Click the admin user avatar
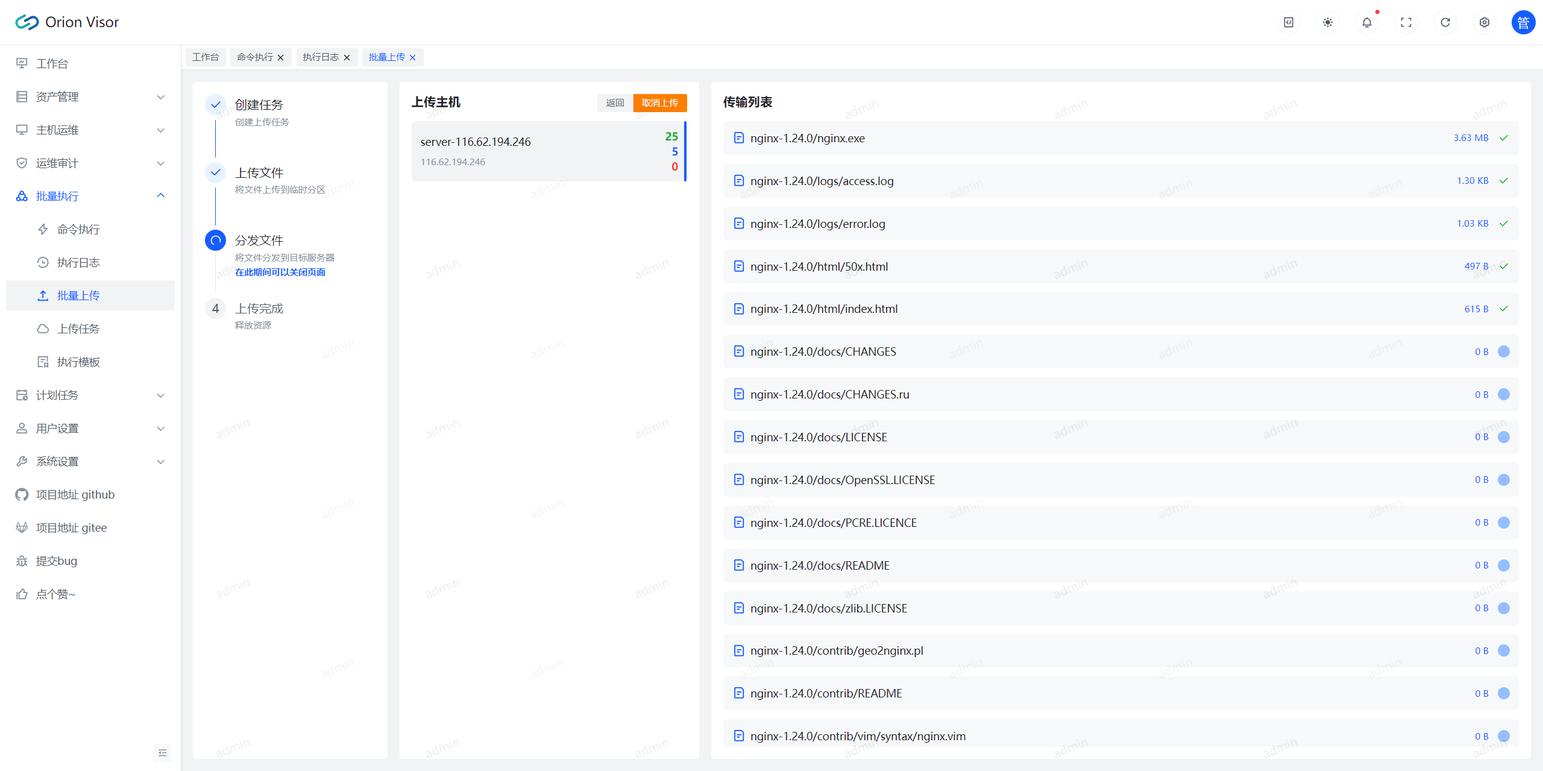 1523,22
